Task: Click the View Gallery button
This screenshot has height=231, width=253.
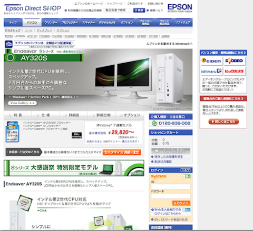Action: point(22,103)
